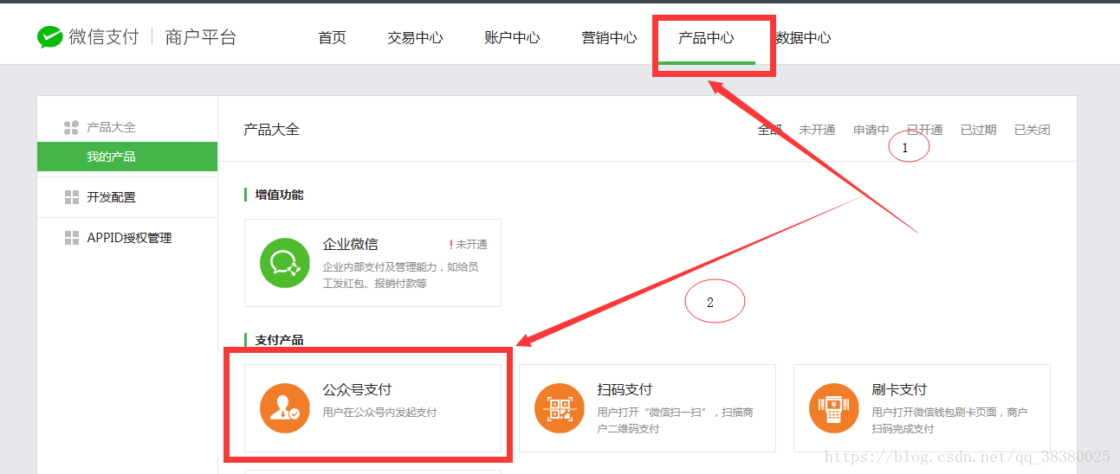1120x474 pixels.
Task: Click the 扫码支付 orange QR icon
Action: [560, 408]
